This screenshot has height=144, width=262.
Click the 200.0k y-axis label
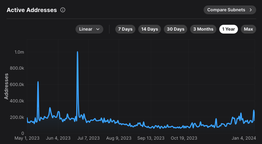click(x=17, y=117)
